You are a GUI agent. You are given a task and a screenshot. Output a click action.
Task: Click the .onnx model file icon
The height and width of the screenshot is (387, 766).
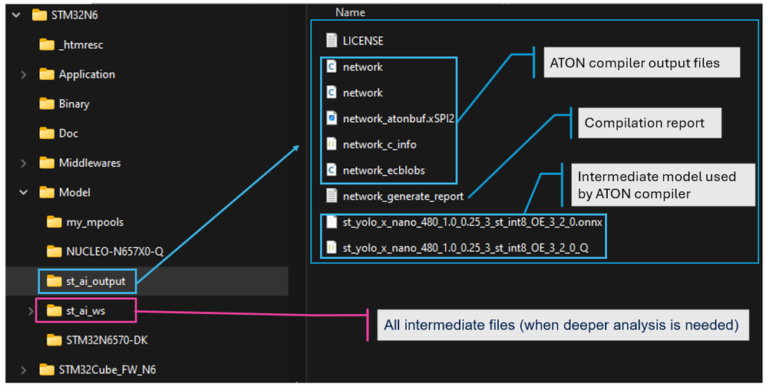click(x=332, y=222)
